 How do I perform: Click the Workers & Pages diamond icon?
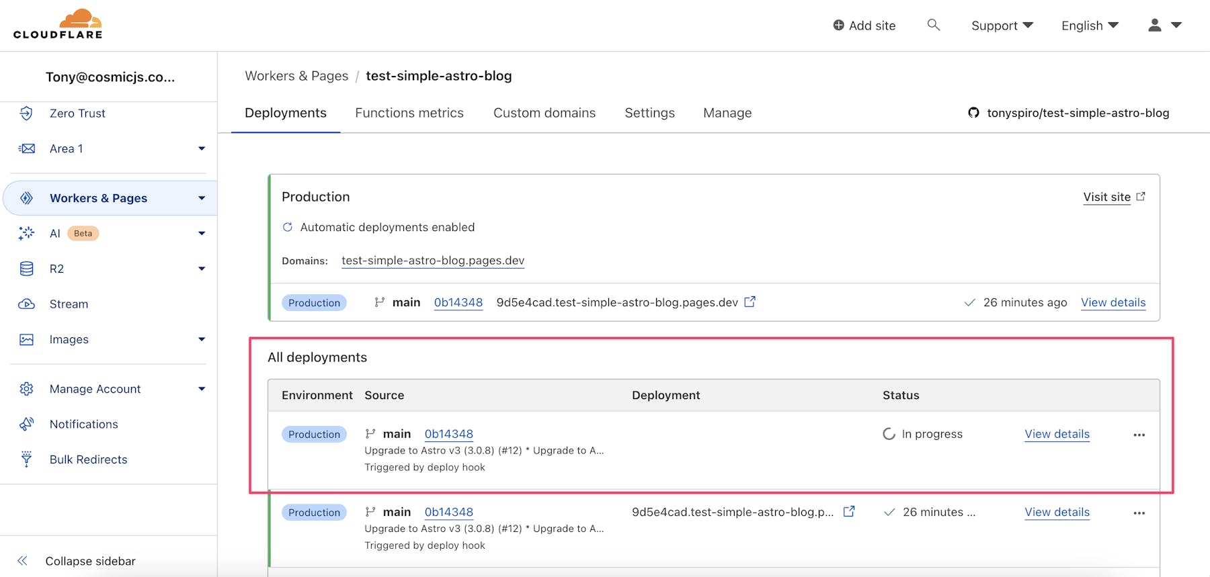coord(26,198)
